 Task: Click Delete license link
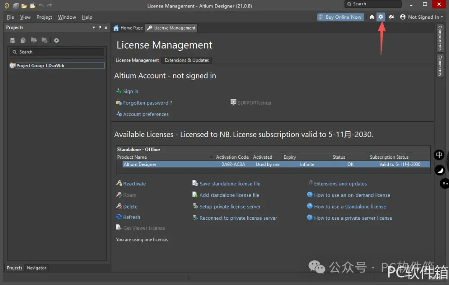pyautogui.click(x=130, y=206)
